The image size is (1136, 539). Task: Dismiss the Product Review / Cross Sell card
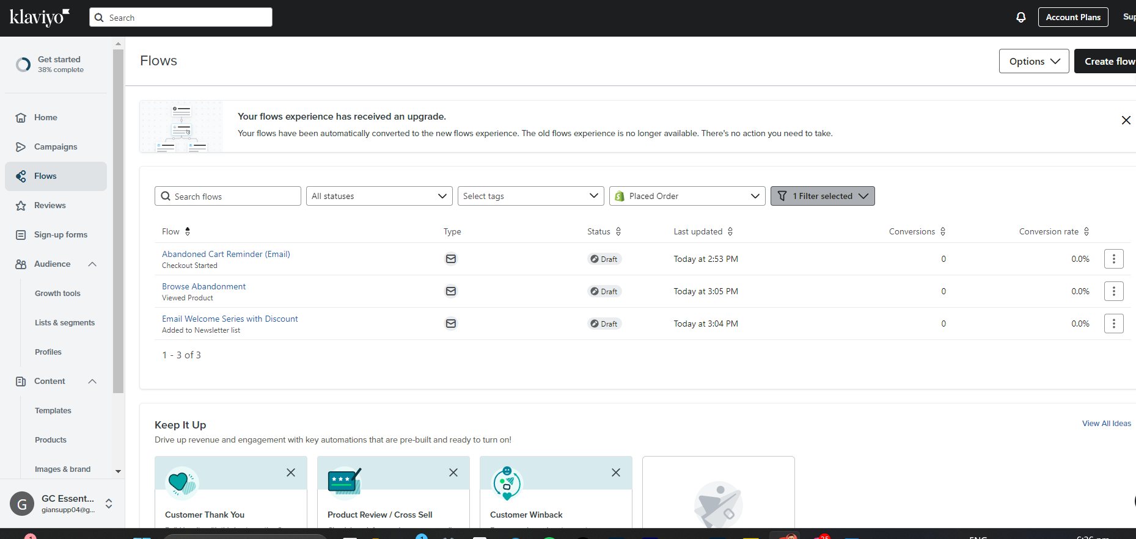pyautogui.click(x=453, y=472)
